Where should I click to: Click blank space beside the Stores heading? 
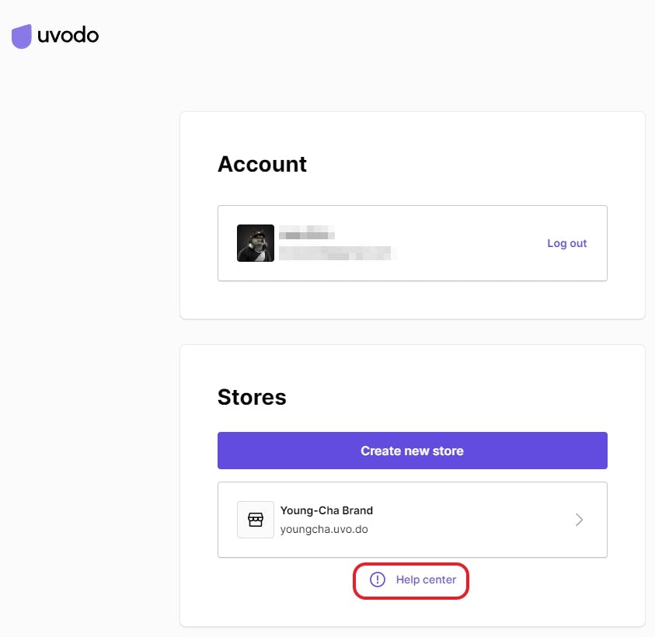point(466,396)
